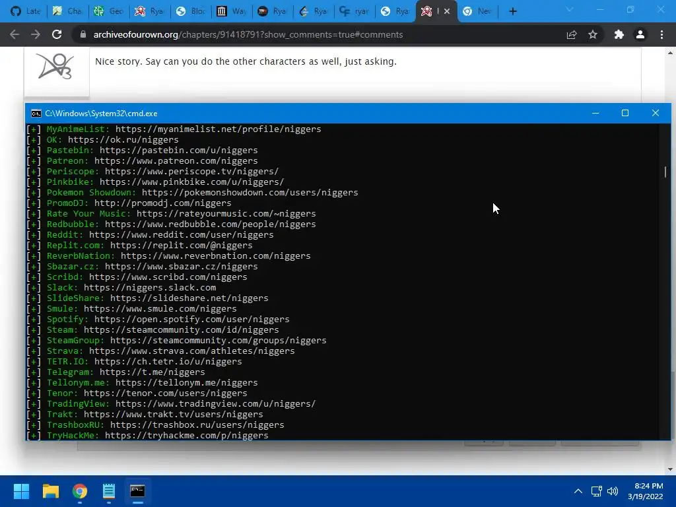Viewport: 676px width, 507px height.
Task: Open Notepad from the taskbar
Action: [109, 491]
